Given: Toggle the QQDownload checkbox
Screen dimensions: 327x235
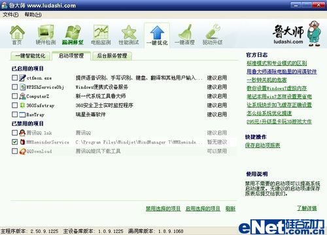Looking at the screenshot, I should tap(14, 151).
